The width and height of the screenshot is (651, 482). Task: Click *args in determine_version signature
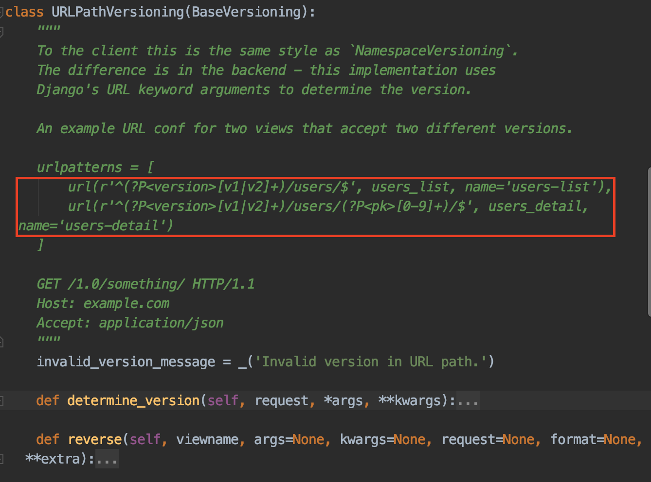pyautogui.click(x=343, y=401)
